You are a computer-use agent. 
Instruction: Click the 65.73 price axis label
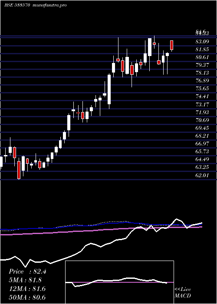tap(202, 152)
